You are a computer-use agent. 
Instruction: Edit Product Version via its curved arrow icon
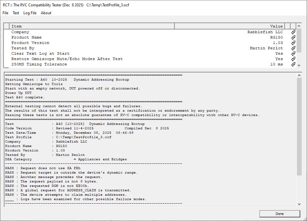(x=293, y=43)
